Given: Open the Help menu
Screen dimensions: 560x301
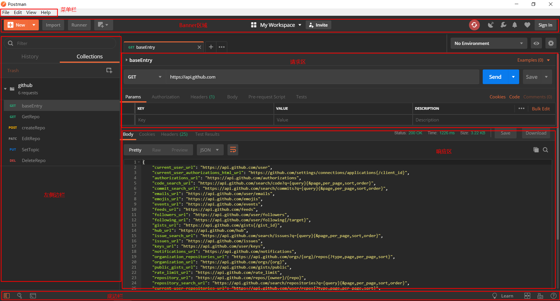Looking at the screenshot, I should [46, 12].
